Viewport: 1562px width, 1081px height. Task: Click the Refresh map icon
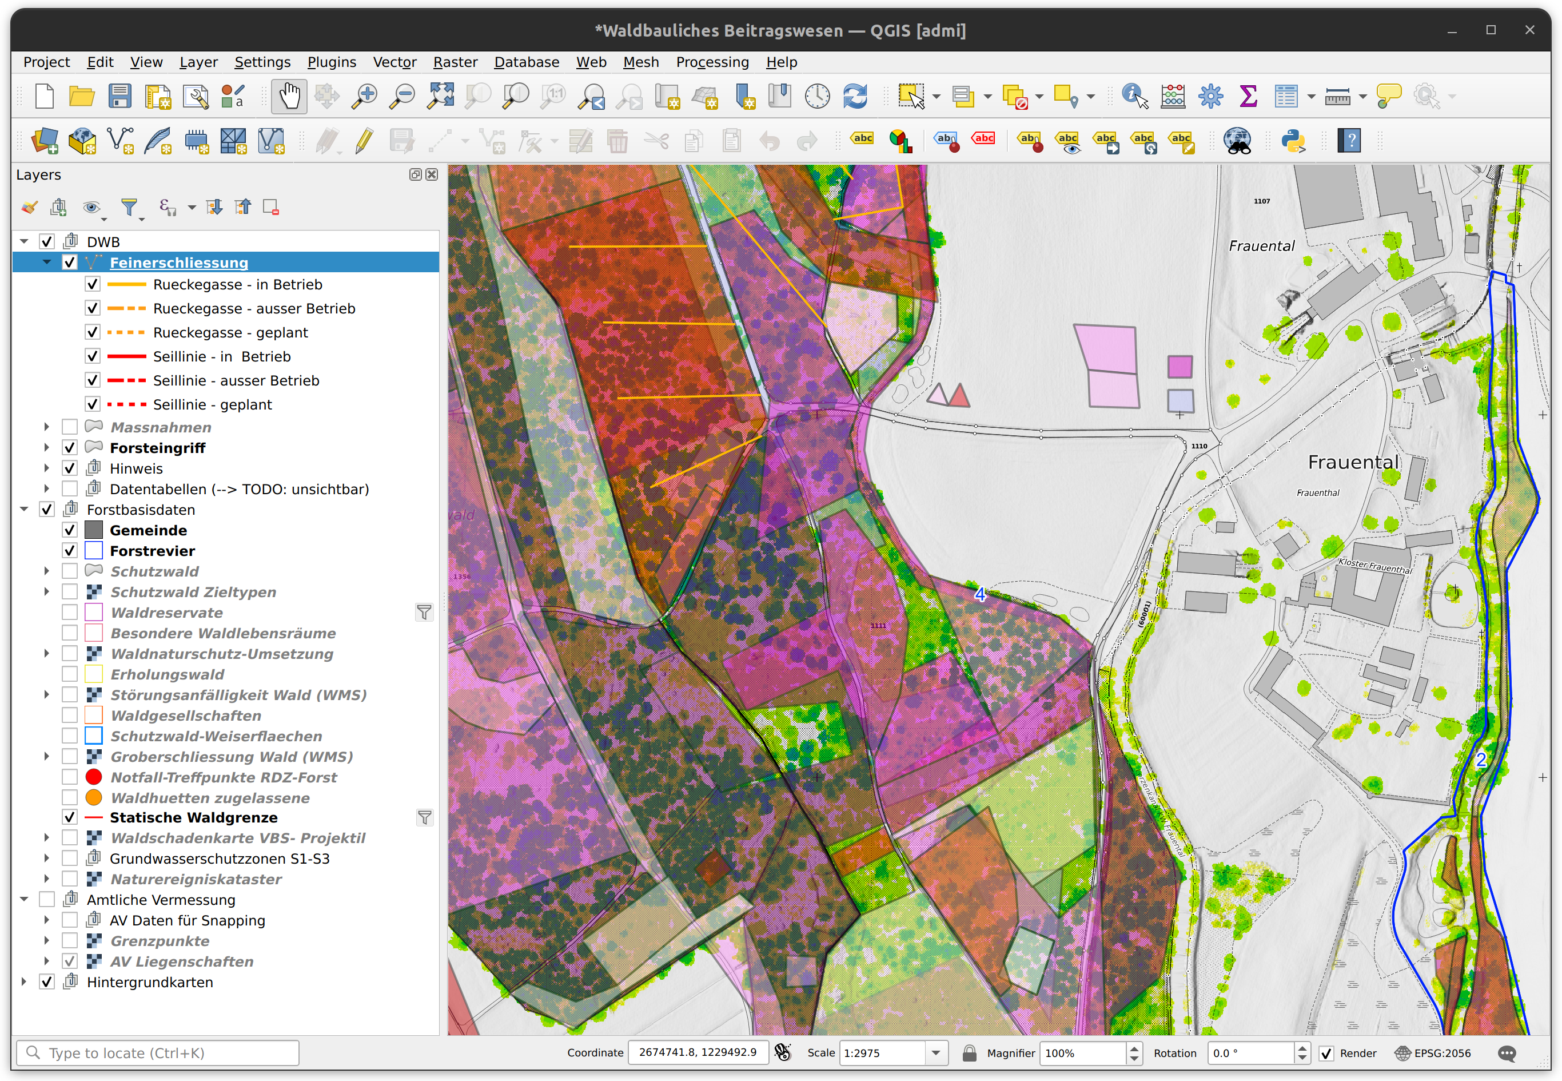click(855, 96)
